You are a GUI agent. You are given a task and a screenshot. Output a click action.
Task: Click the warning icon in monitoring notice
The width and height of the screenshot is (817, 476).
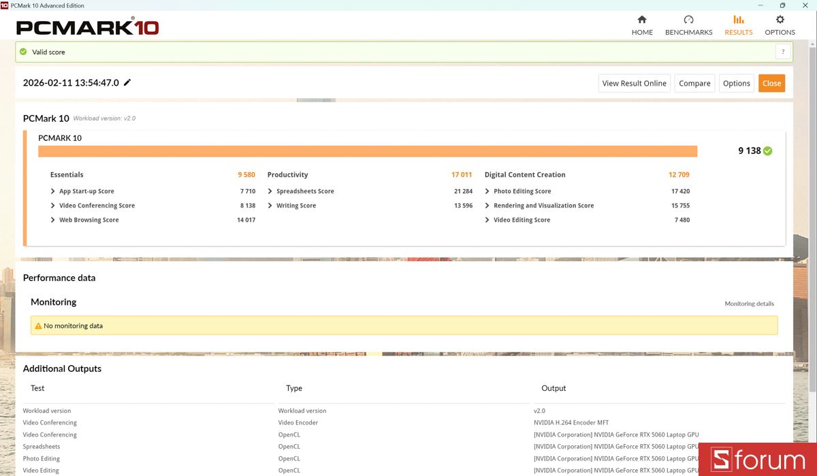pyautogui.click(x=39, y=326)
